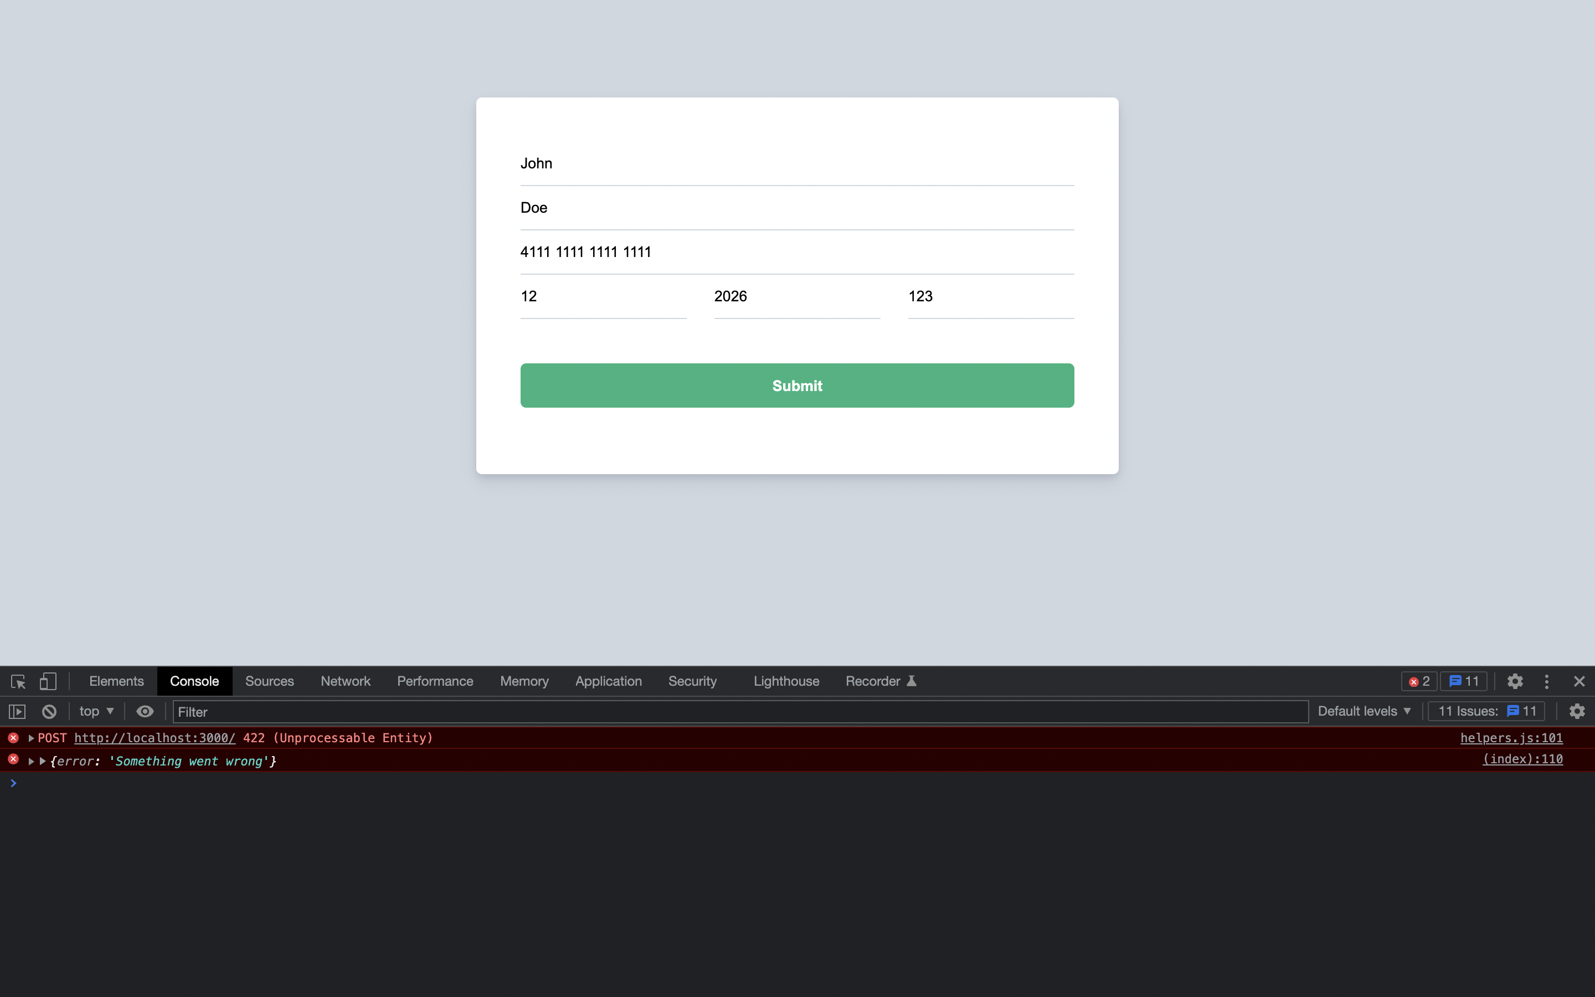The image size is (1595, 997).
Task: Switch to the Elements tab
Action: point(116,681)
